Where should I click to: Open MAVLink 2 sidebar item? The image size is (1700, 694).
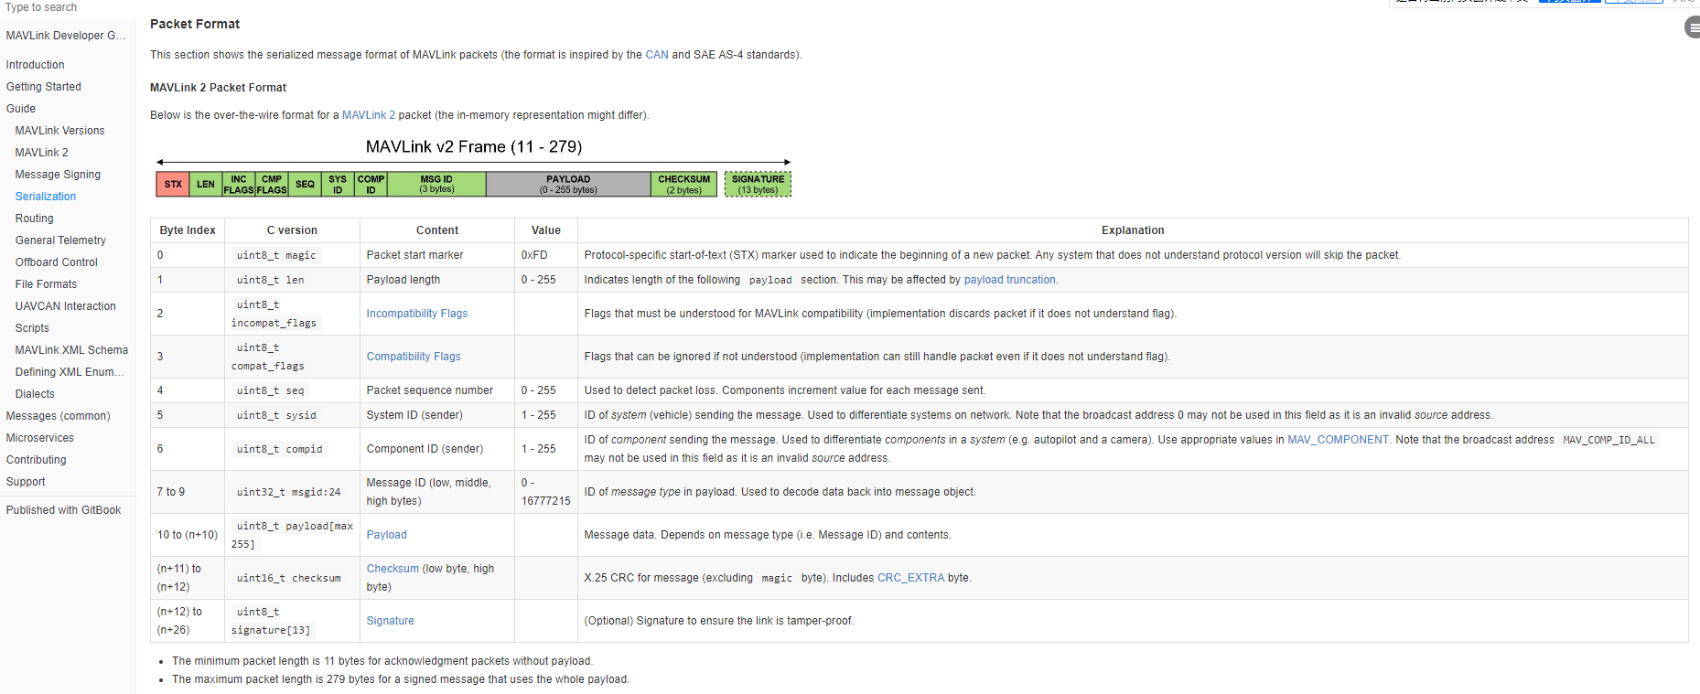(42, 153)
